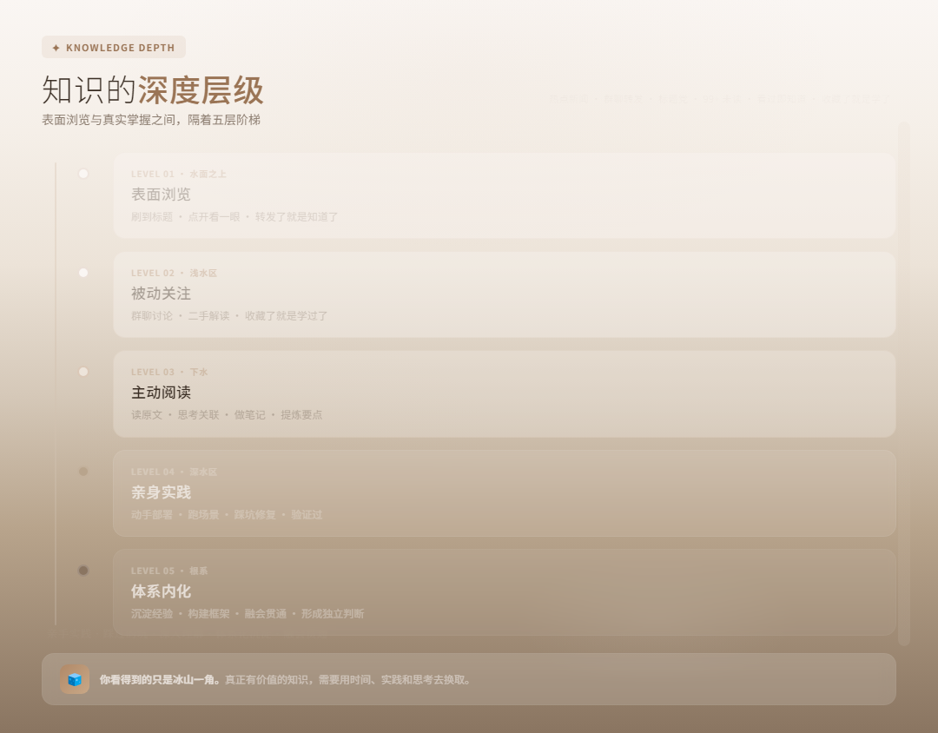Click the line 群聊讨论 · 二手解读 · 收藏了就是学过了
The image size is (938, 733).
click(x=229, y=316)
